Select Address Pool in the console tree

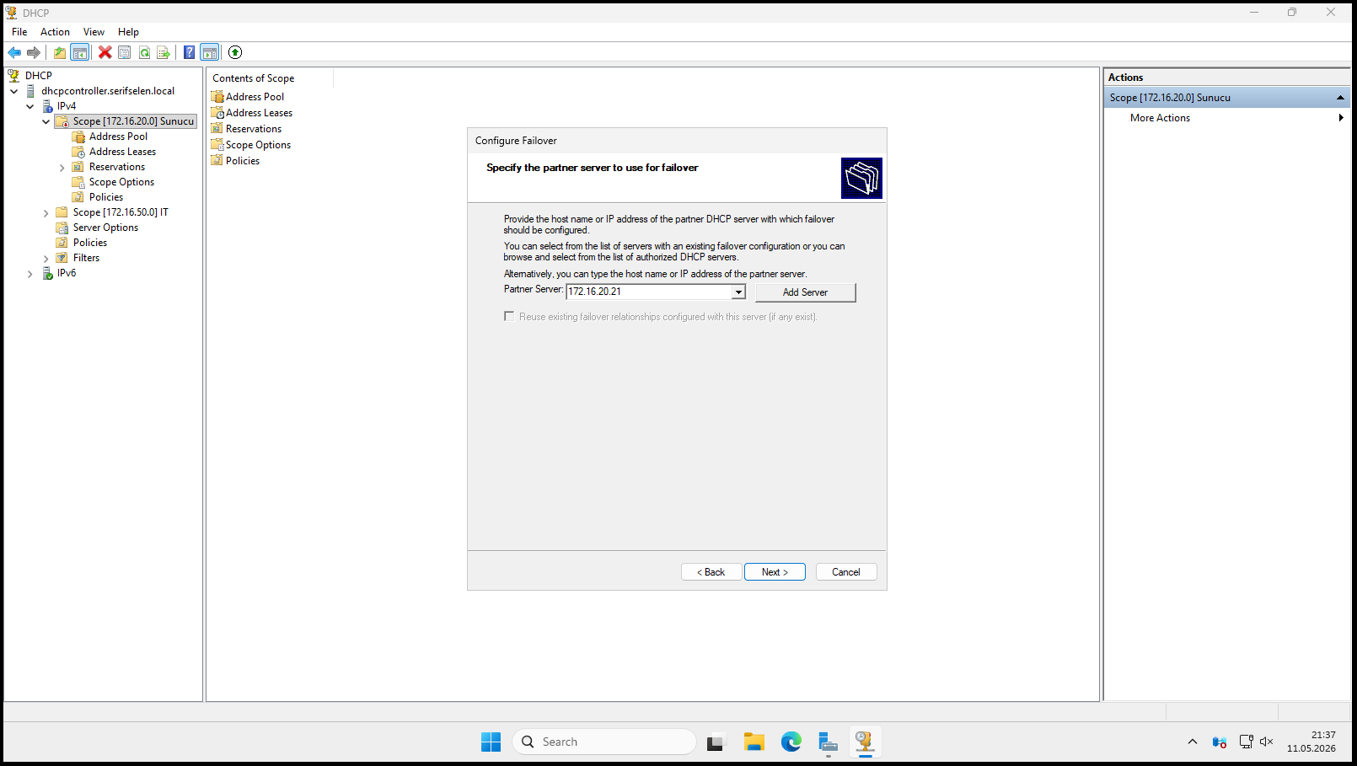(118, 137)
